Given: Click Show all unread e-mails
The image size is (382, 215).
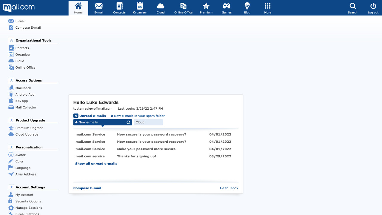Looking at the screenshot, I should [x=96, y=164].
